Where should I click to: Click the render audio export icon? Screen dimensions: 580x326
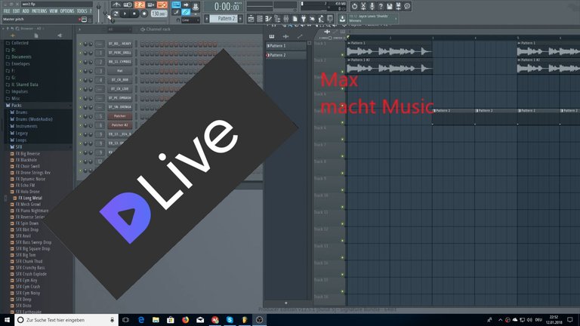[399, 6]
